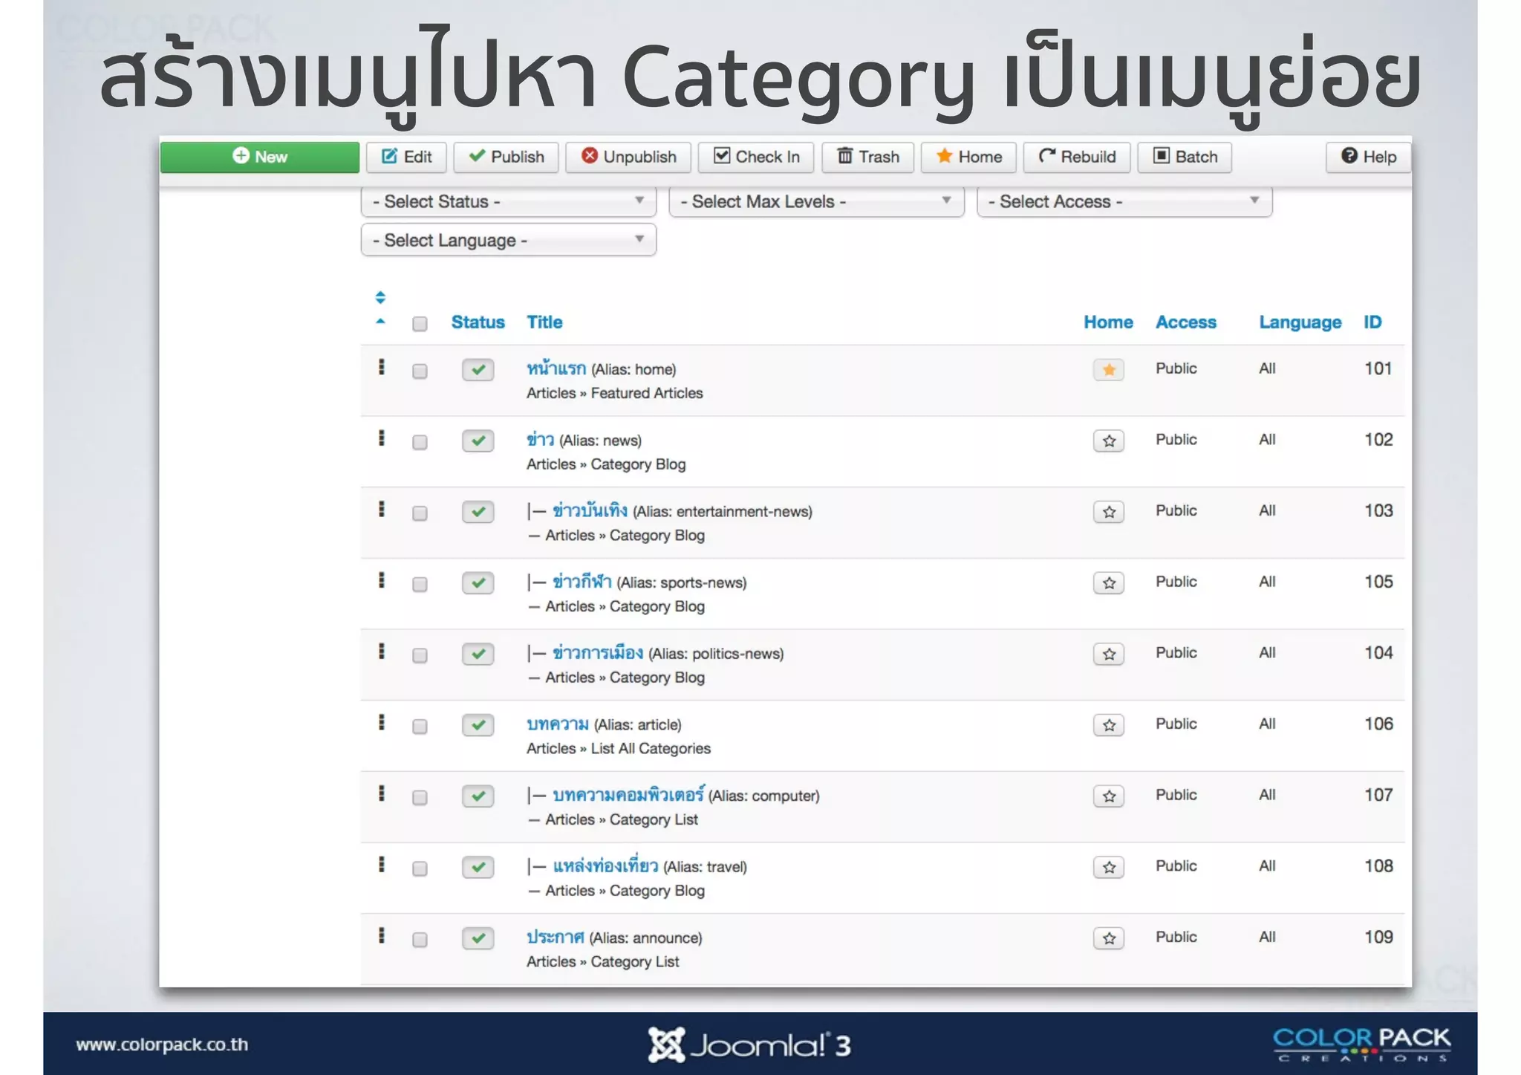The image size is (1521, 1075).
Task: Open the ข่าวบันเทิง menu item link
Action: coord(590,510)
